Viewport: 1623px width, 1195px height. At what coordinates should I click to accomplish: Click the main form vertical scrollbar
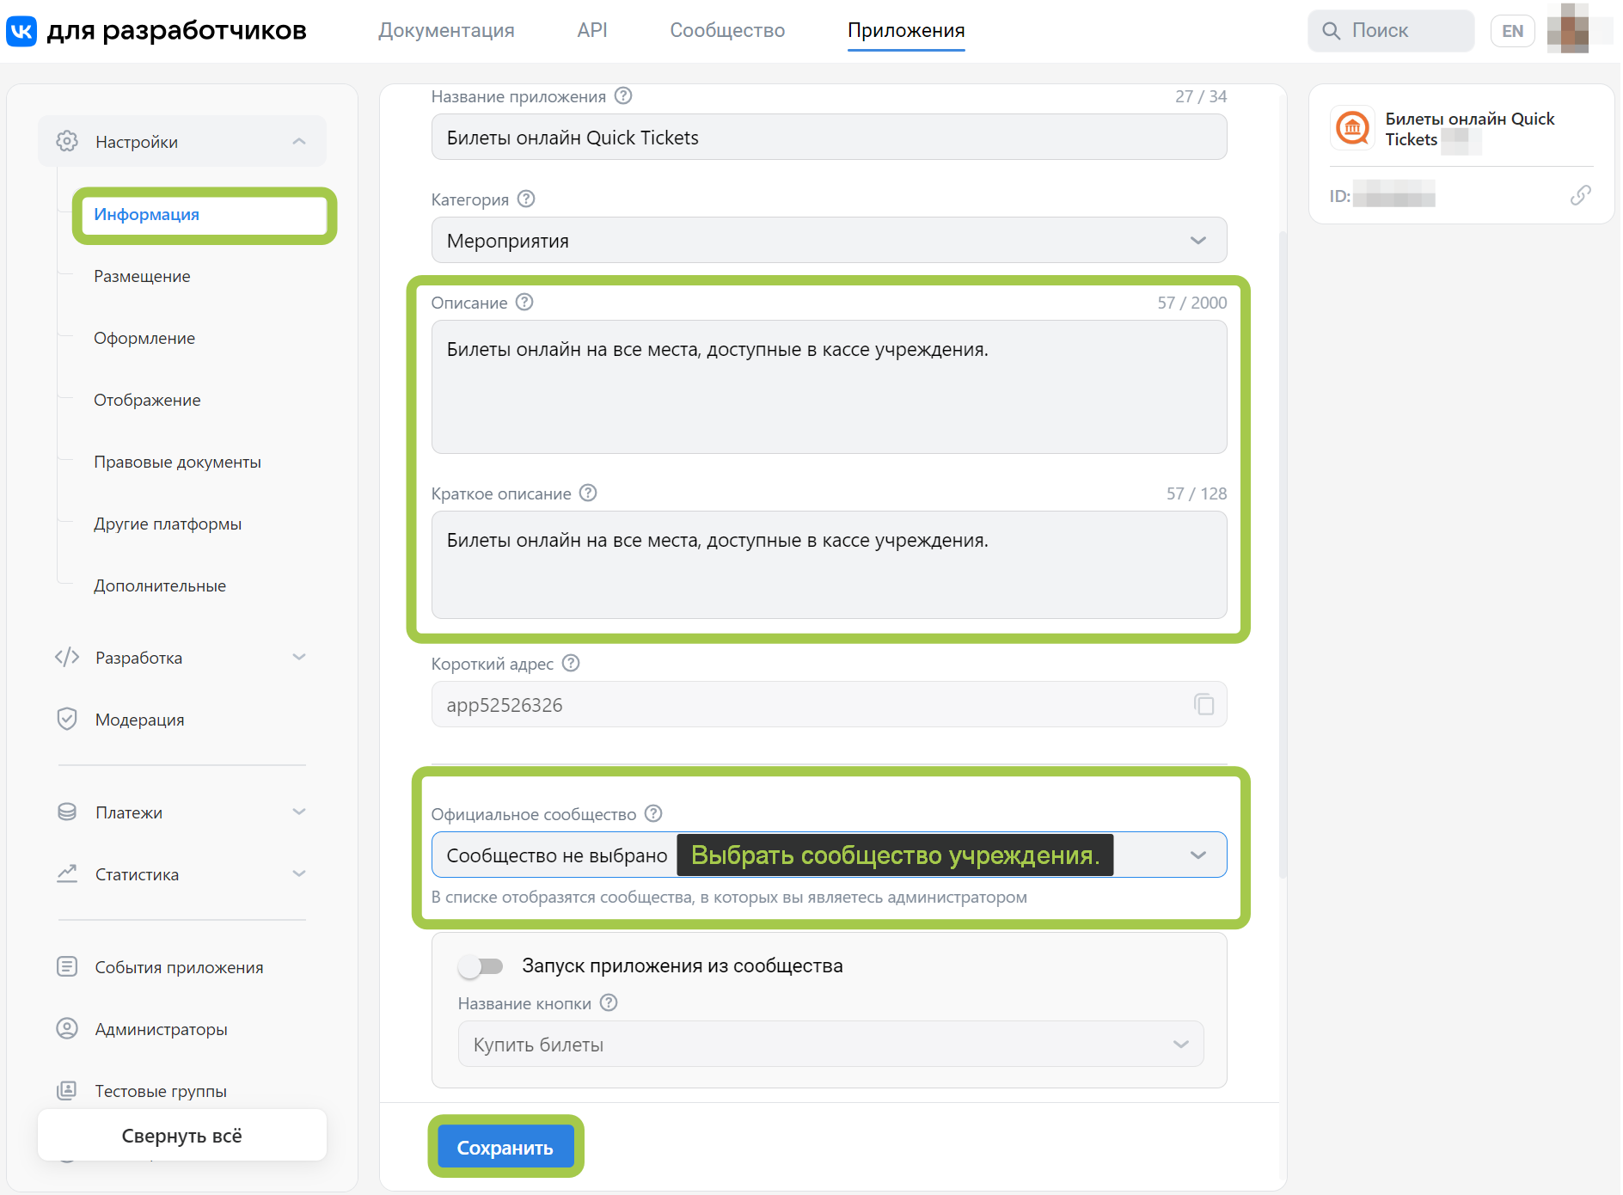pyautogui.click(x=1283, y=555)
